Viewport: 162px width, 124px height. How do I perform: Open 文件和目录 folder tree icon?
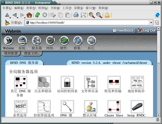pos(91,82)
